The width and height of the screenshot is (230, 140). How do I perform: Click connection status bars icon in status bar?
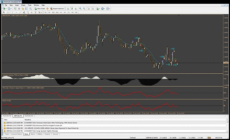pos(209,138)
